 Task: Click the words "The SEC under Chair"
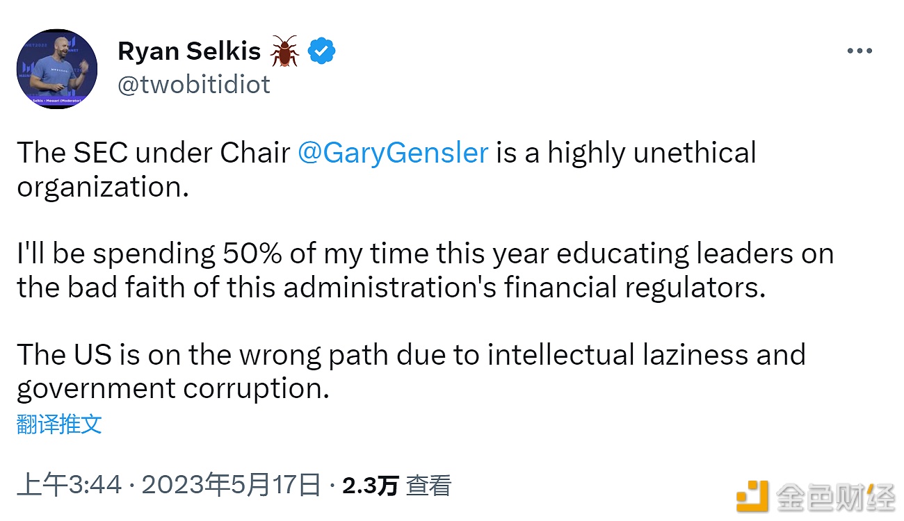click(x=154, y=153)
